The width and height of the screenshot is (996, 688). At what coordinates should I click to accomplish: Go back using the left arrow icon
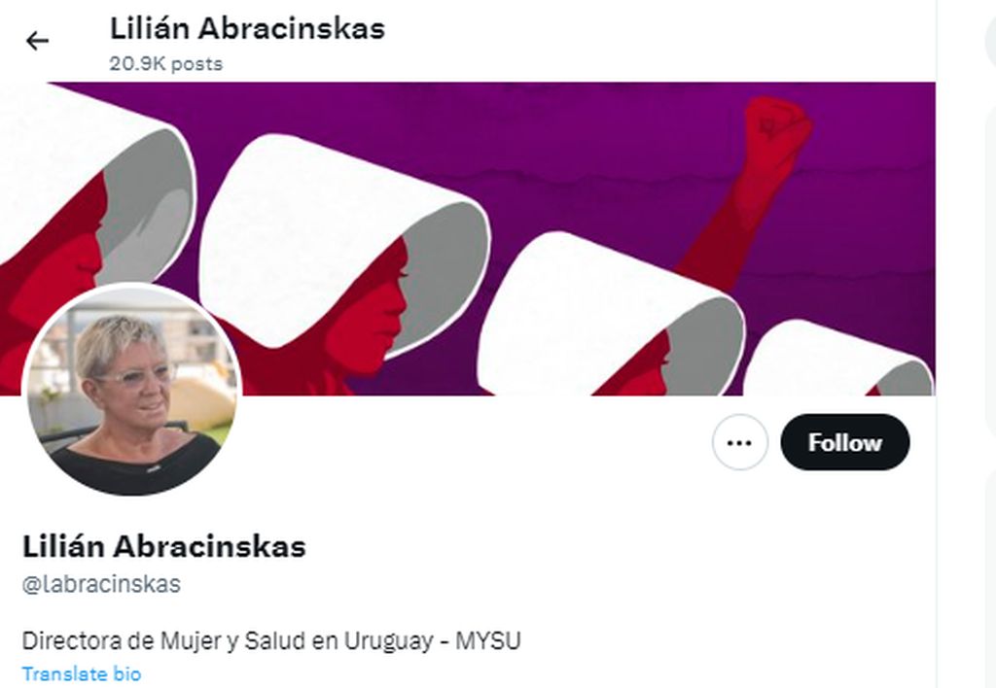point(37,41)
